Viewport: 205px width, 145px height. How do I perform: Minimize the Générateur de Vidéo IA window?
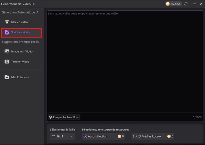(194, 4)
